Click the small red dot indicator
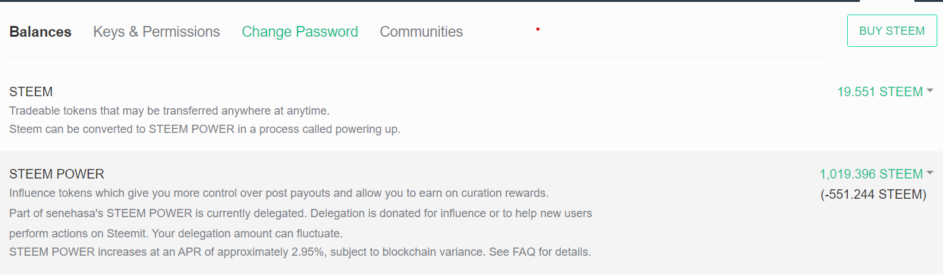 [537, 28]
